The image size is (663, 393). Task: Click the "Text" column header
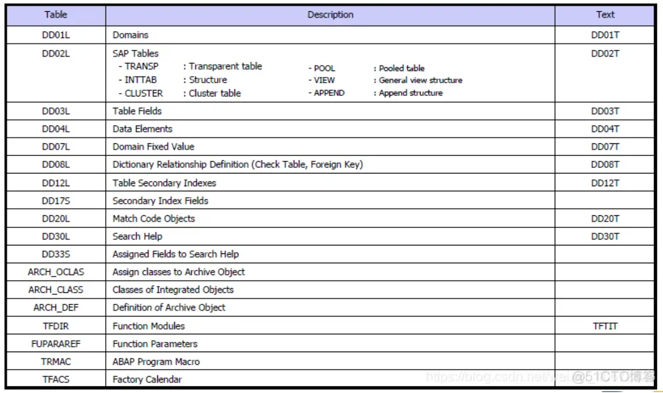coord(605,15)
